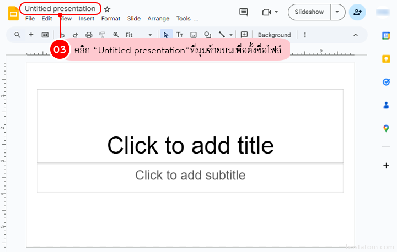Viewport: 397px width, 252px height.
Task: Open comment history
Action: 244,12
